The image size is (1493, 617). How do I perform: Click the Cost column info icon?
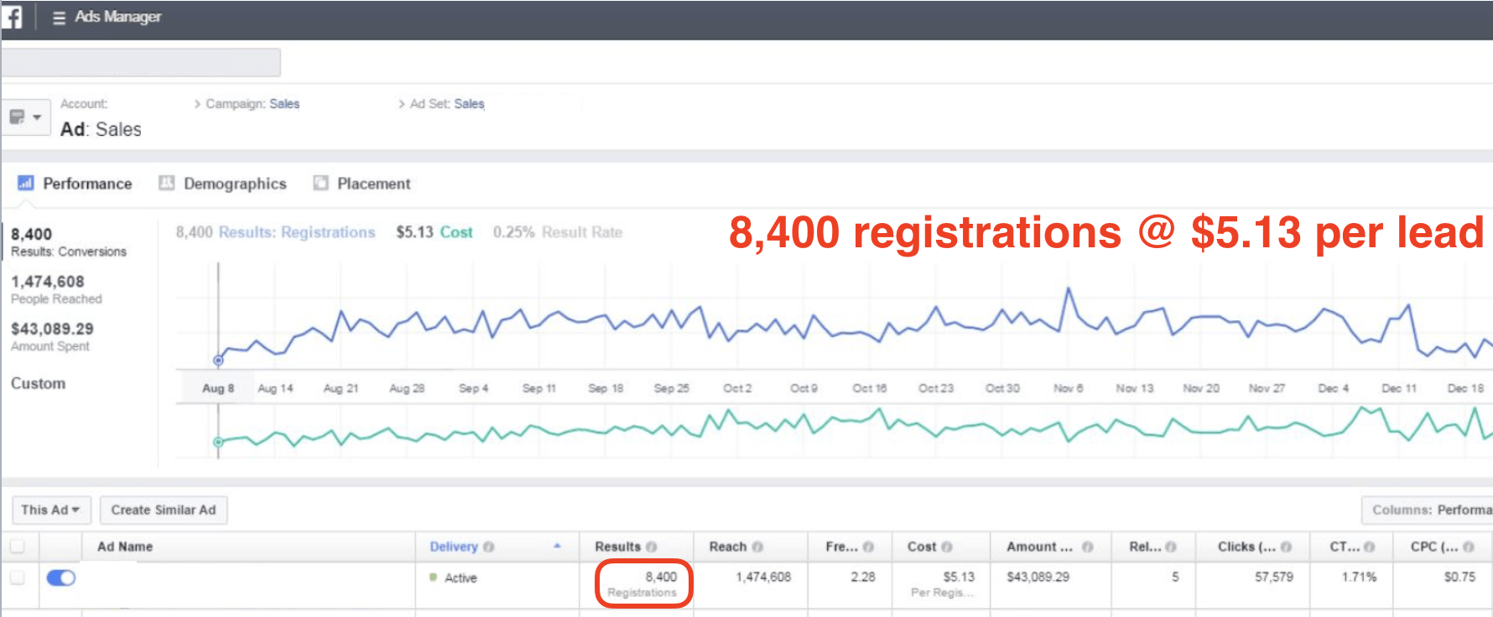point(947,547)
